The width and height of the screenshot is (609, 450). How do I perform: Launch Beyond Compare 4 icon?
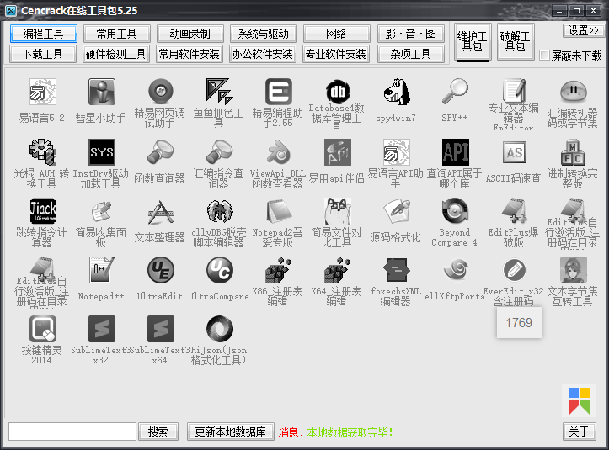(455, 211)
